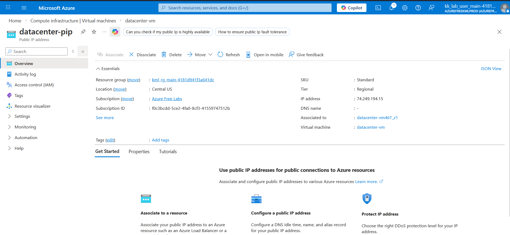Toggle expand/collapse all menu groups

[x=73, y=51]
